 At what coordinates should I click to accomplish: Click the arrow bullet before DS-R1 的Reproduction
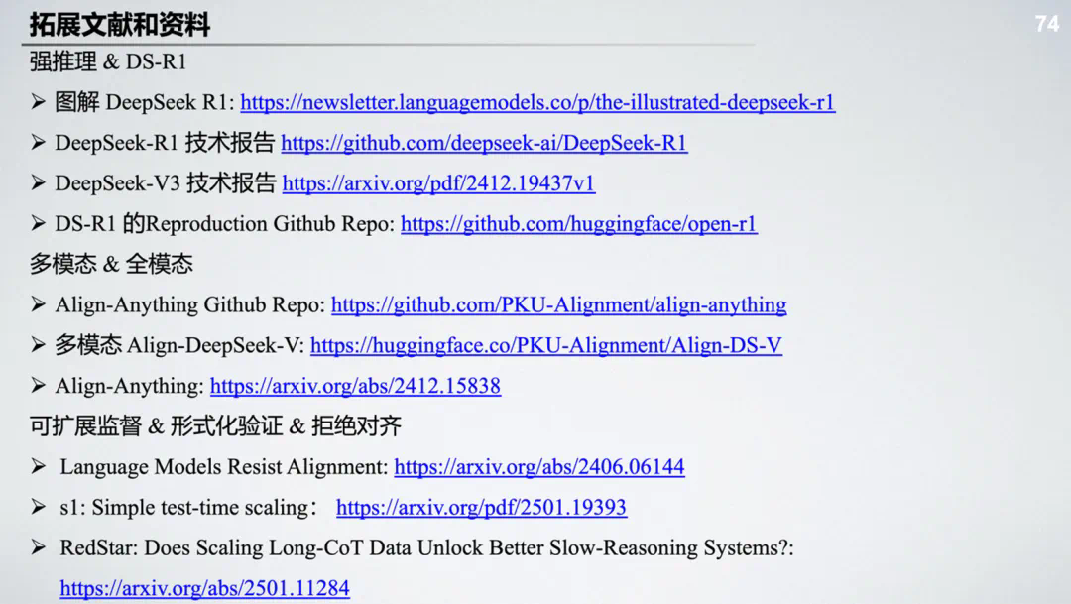coord(38,224)
